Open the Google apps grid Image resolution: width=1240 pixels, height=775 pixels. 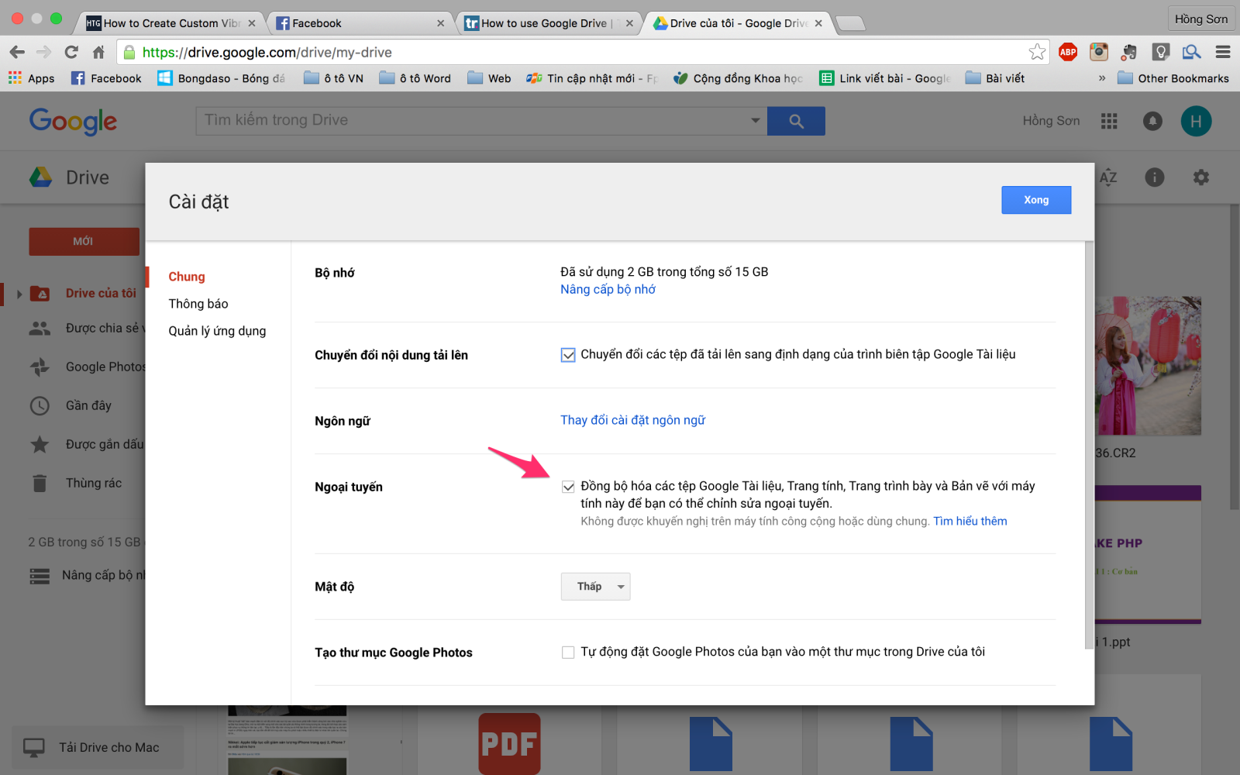[x=1109, y=121]
